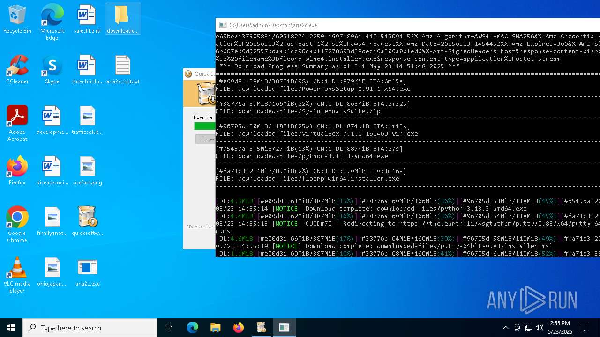
Task: Switch to installer taskbar item
Action: click(x=261, y=328)
